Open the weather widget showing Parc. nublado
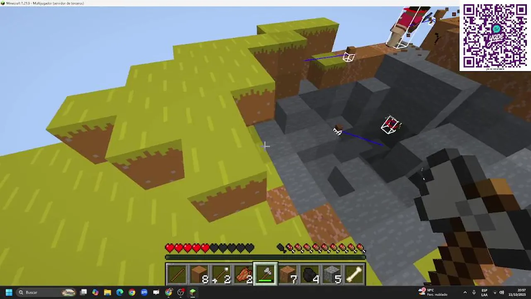This screenshot has width=531, height=299. tap(433, 292)
